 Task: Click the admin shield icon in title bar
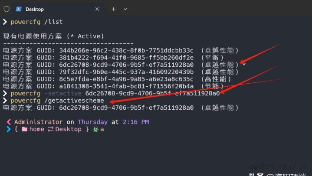click(x=7, y=9)
